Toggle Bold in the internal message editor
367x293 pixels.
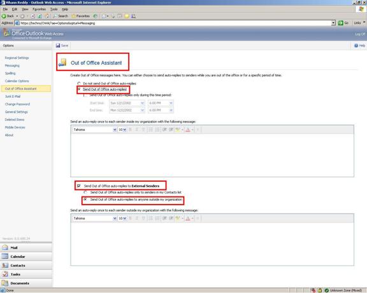click(131, 130)
